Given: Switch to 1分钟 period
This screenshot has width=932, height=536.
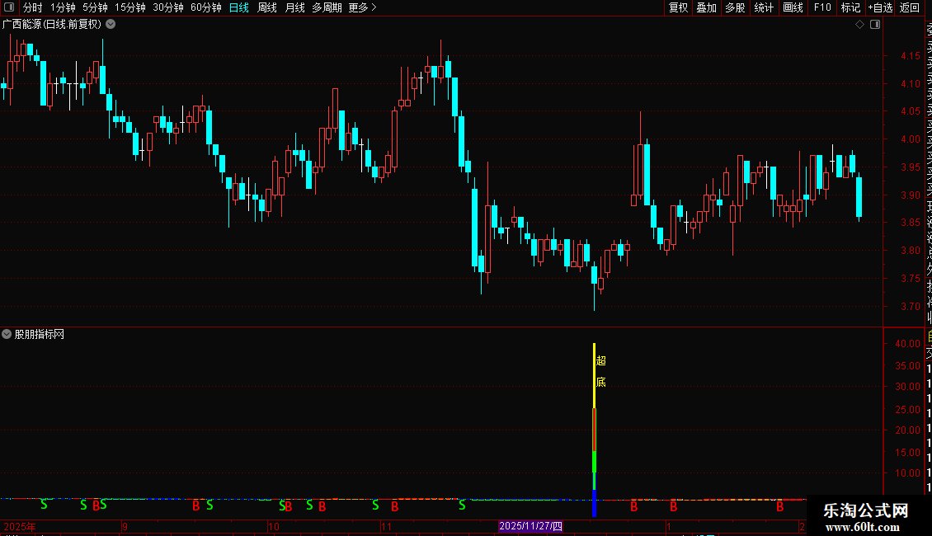Looking at the screenshot, I should [x=63, y=7].
